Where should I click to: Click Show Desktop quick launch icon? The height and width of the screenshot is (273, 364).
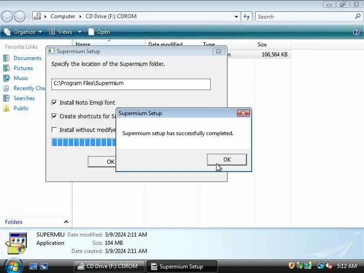pos(33,266)
